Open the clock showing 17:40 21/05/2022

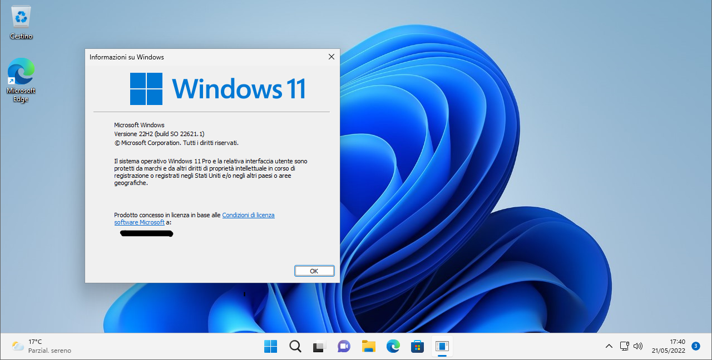click(669, 346)
